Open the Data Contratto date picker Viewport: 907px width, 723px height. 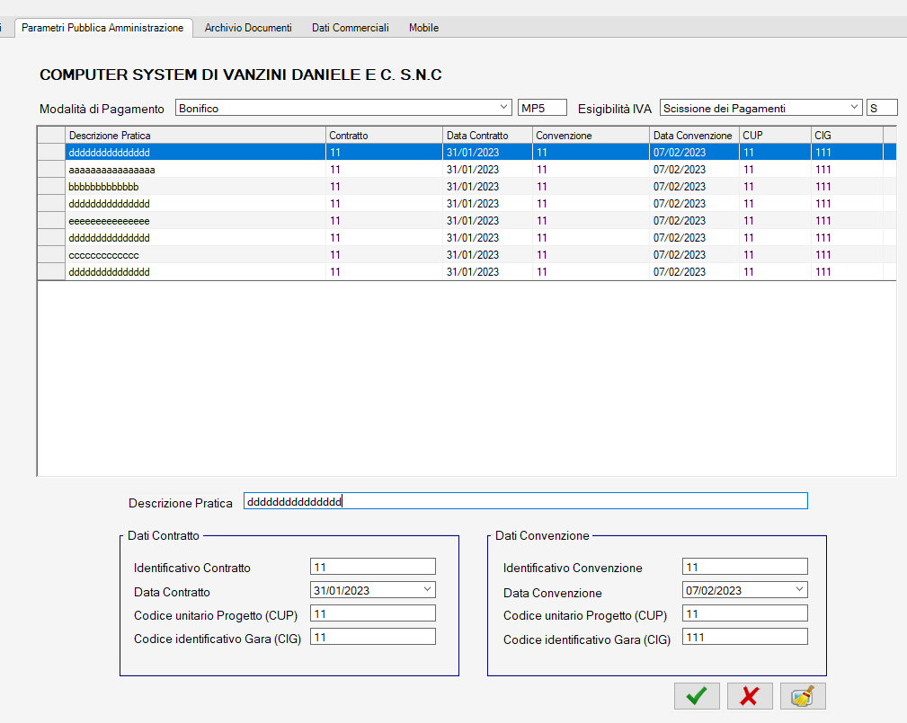[426, 590]
